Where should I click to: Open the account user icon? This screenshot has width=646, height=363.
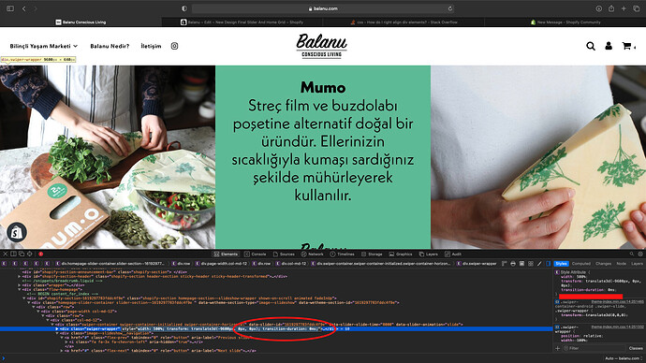(609, 46)
